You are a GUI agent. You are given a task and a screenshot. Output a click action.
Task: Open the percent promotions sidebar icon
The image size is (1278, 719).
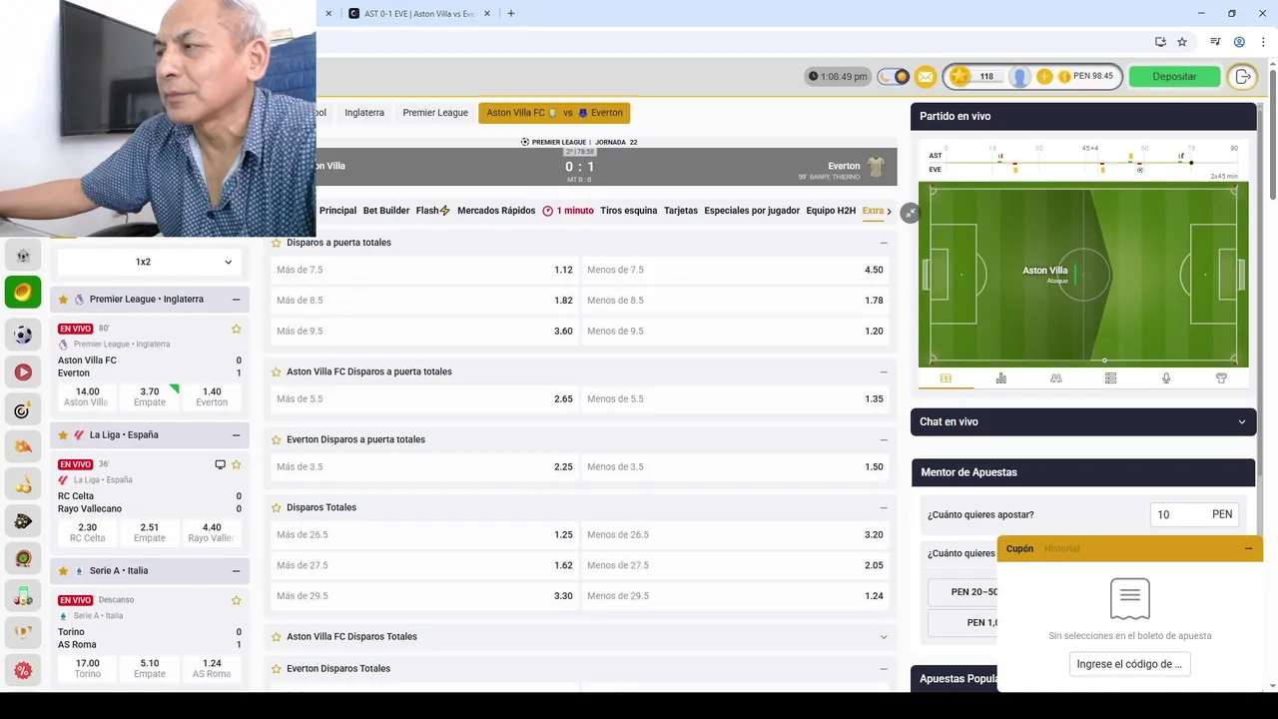23,670
